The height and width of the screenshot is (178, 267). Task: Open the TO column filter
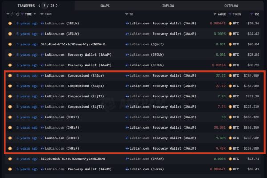(x=126, y=14)
